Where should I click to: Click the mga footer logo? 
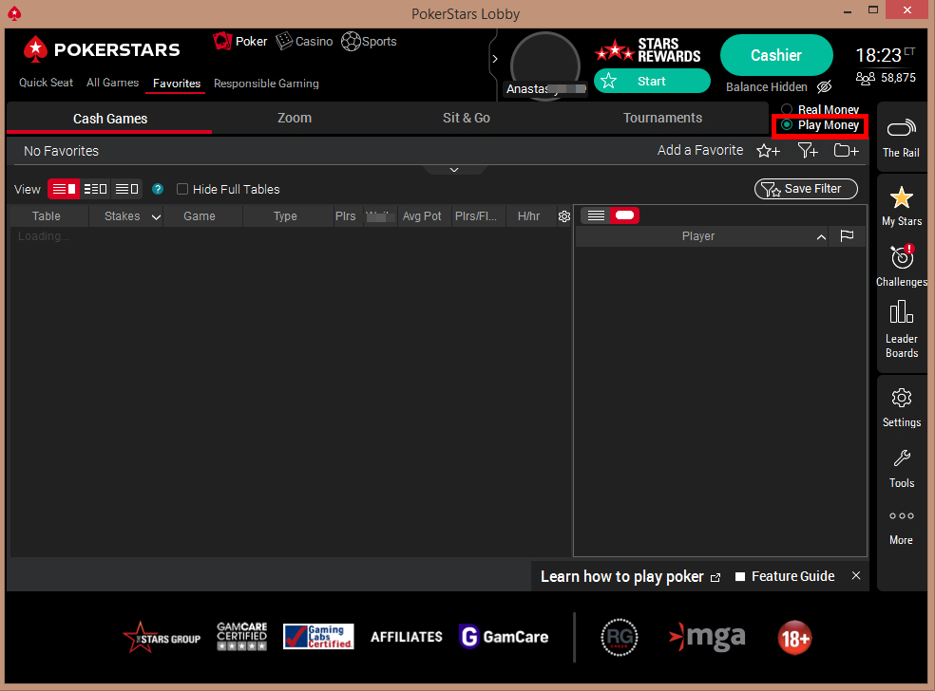click(707, 638)
